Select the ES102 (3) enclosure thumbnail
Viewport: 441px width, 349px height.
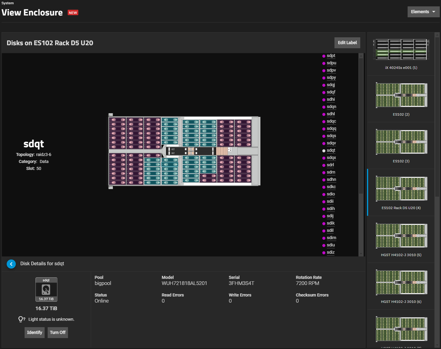pos(401,142)
